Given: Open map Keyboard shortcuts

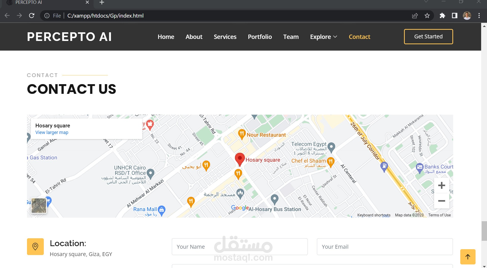Looking at the screenshot, I should pos(374,215).
